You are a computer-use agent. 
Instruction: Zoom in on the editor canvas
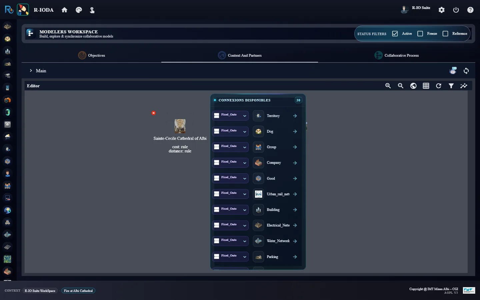pos(388,86)
